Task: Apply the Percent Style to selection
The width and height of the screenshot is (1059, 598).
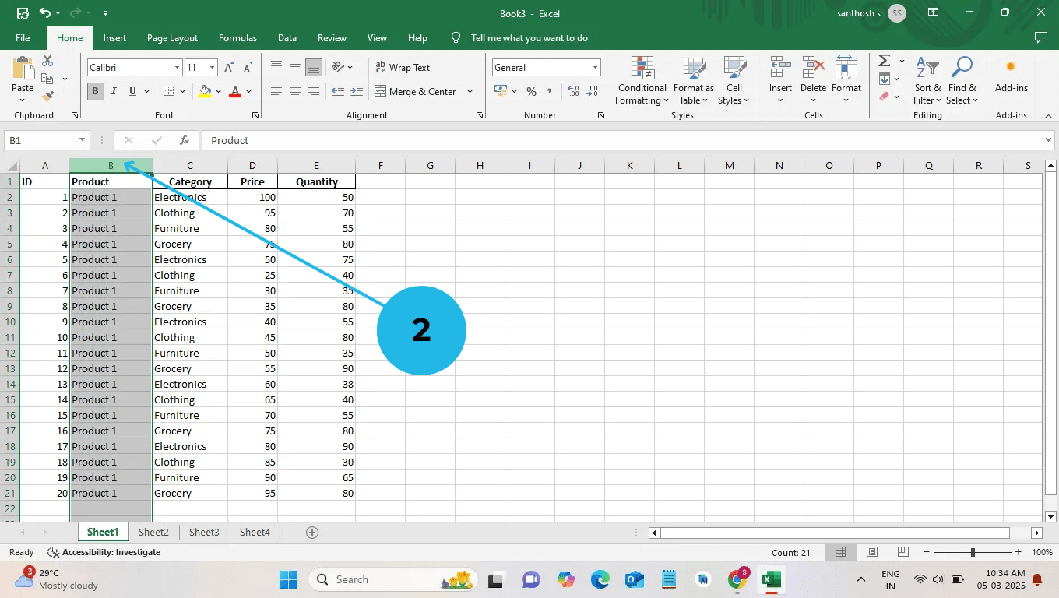Action: click(532, 91)
